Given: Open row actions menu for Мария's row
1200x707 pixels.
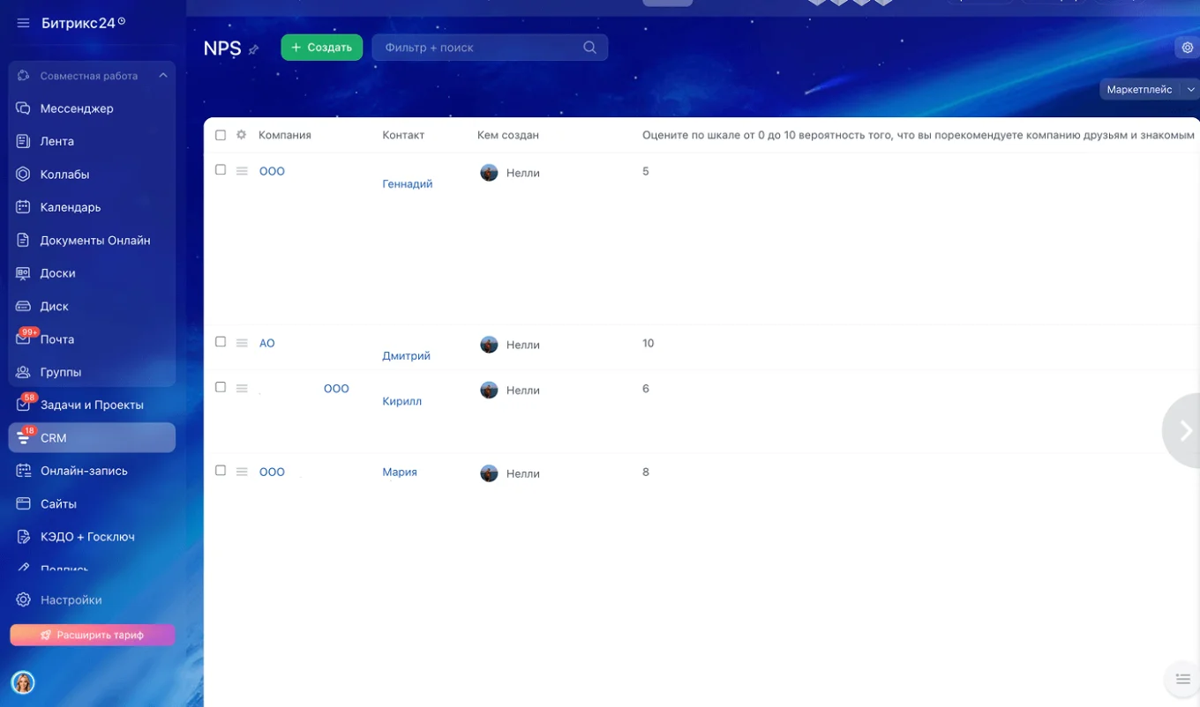Looking at the screenshot, I should tap(242, 472).
